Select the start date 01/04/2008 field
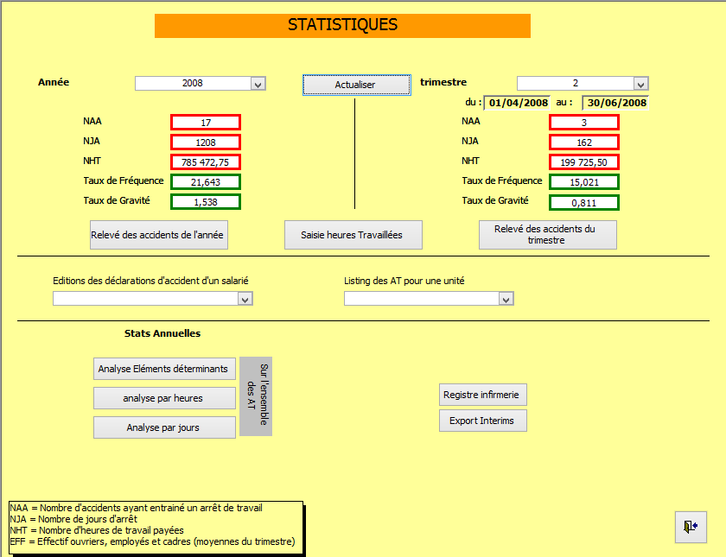The height and width of the screenshot is (557, 726). click(518, 103)
